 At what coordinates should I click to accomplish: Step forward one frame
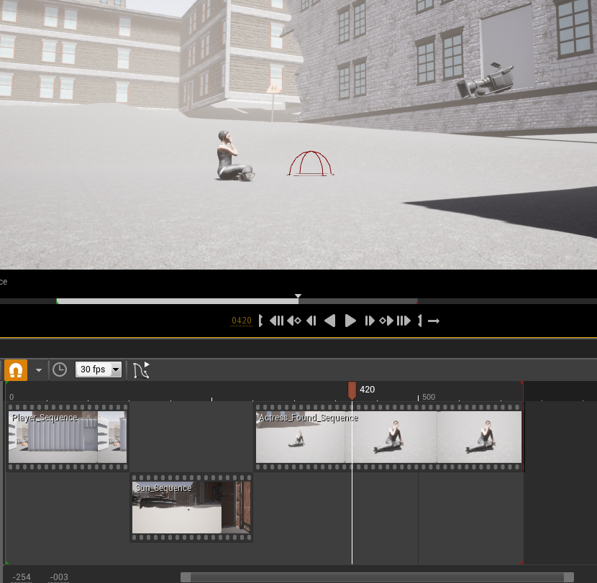tap(369, 321)
